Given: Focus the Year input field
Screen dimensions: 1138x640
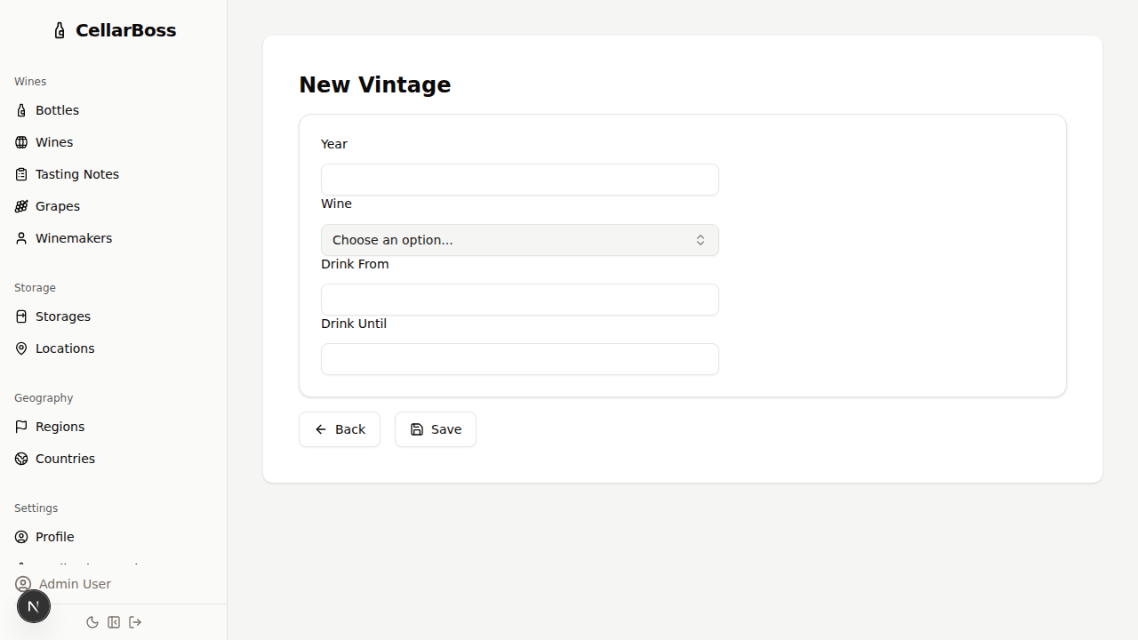Looking at the screenshot, I should [x=519, y=180].
